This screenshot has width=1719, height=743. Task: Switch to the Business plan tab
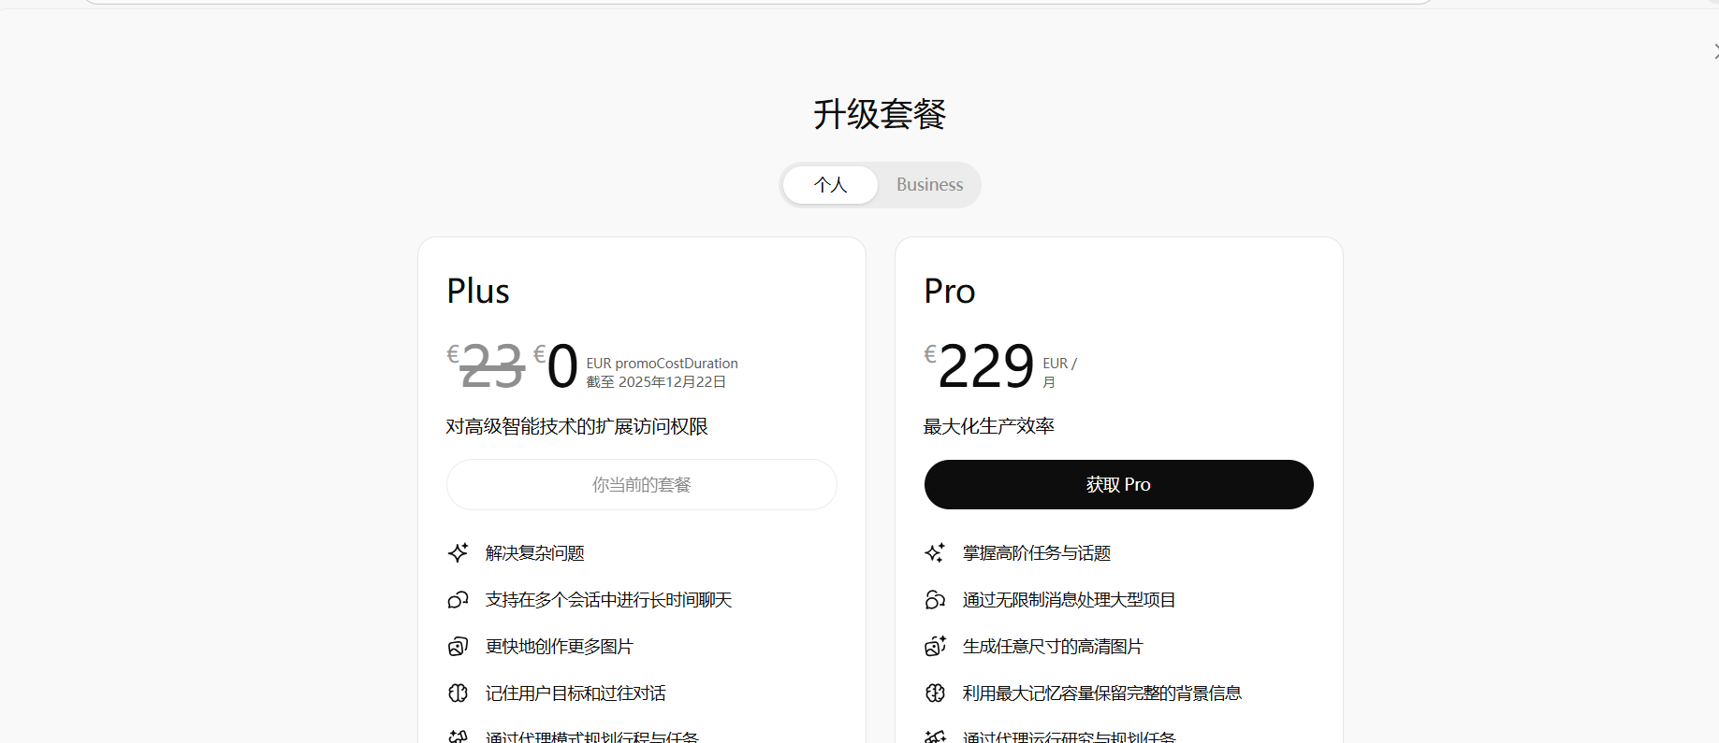point(929,185)
